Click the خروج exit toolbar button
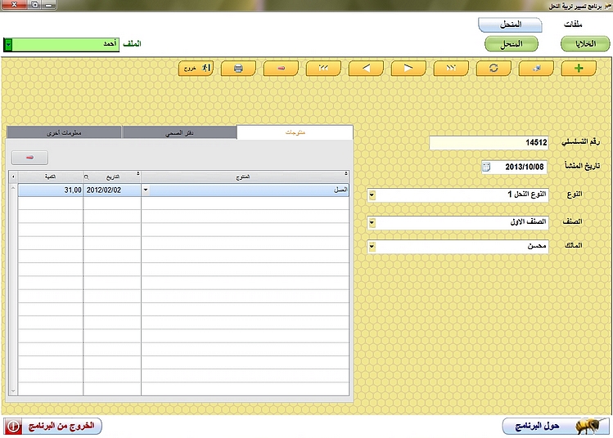 click(196, 69)
